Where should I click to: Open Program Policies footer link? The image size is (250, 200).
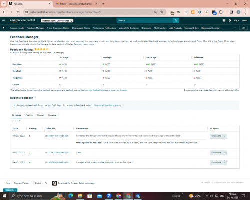click(x=22, y=183)
